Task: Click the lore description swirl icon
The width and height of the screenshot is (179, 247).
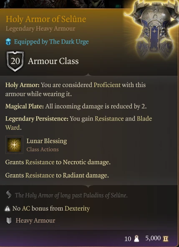Action: tap(9, 194)
